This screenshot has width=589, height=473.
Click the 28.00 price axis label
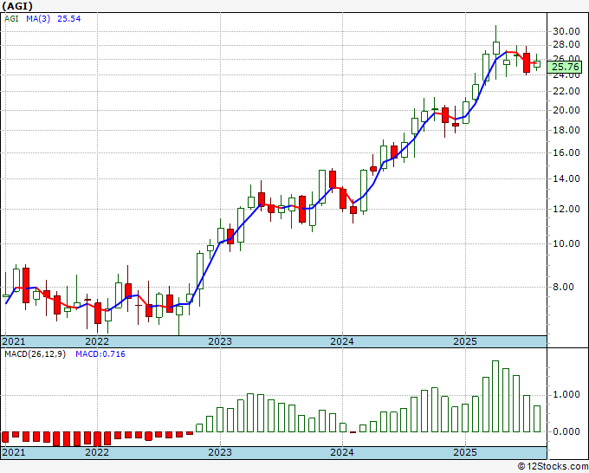click(x=566, y=45)
